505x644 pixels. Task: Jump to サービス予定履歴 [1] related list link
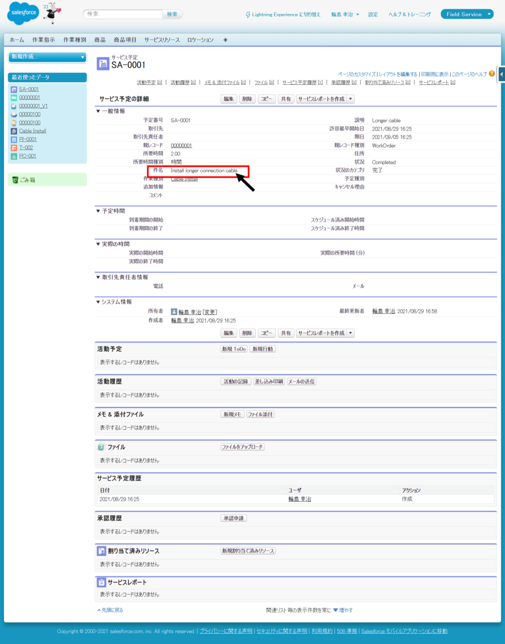302,83
